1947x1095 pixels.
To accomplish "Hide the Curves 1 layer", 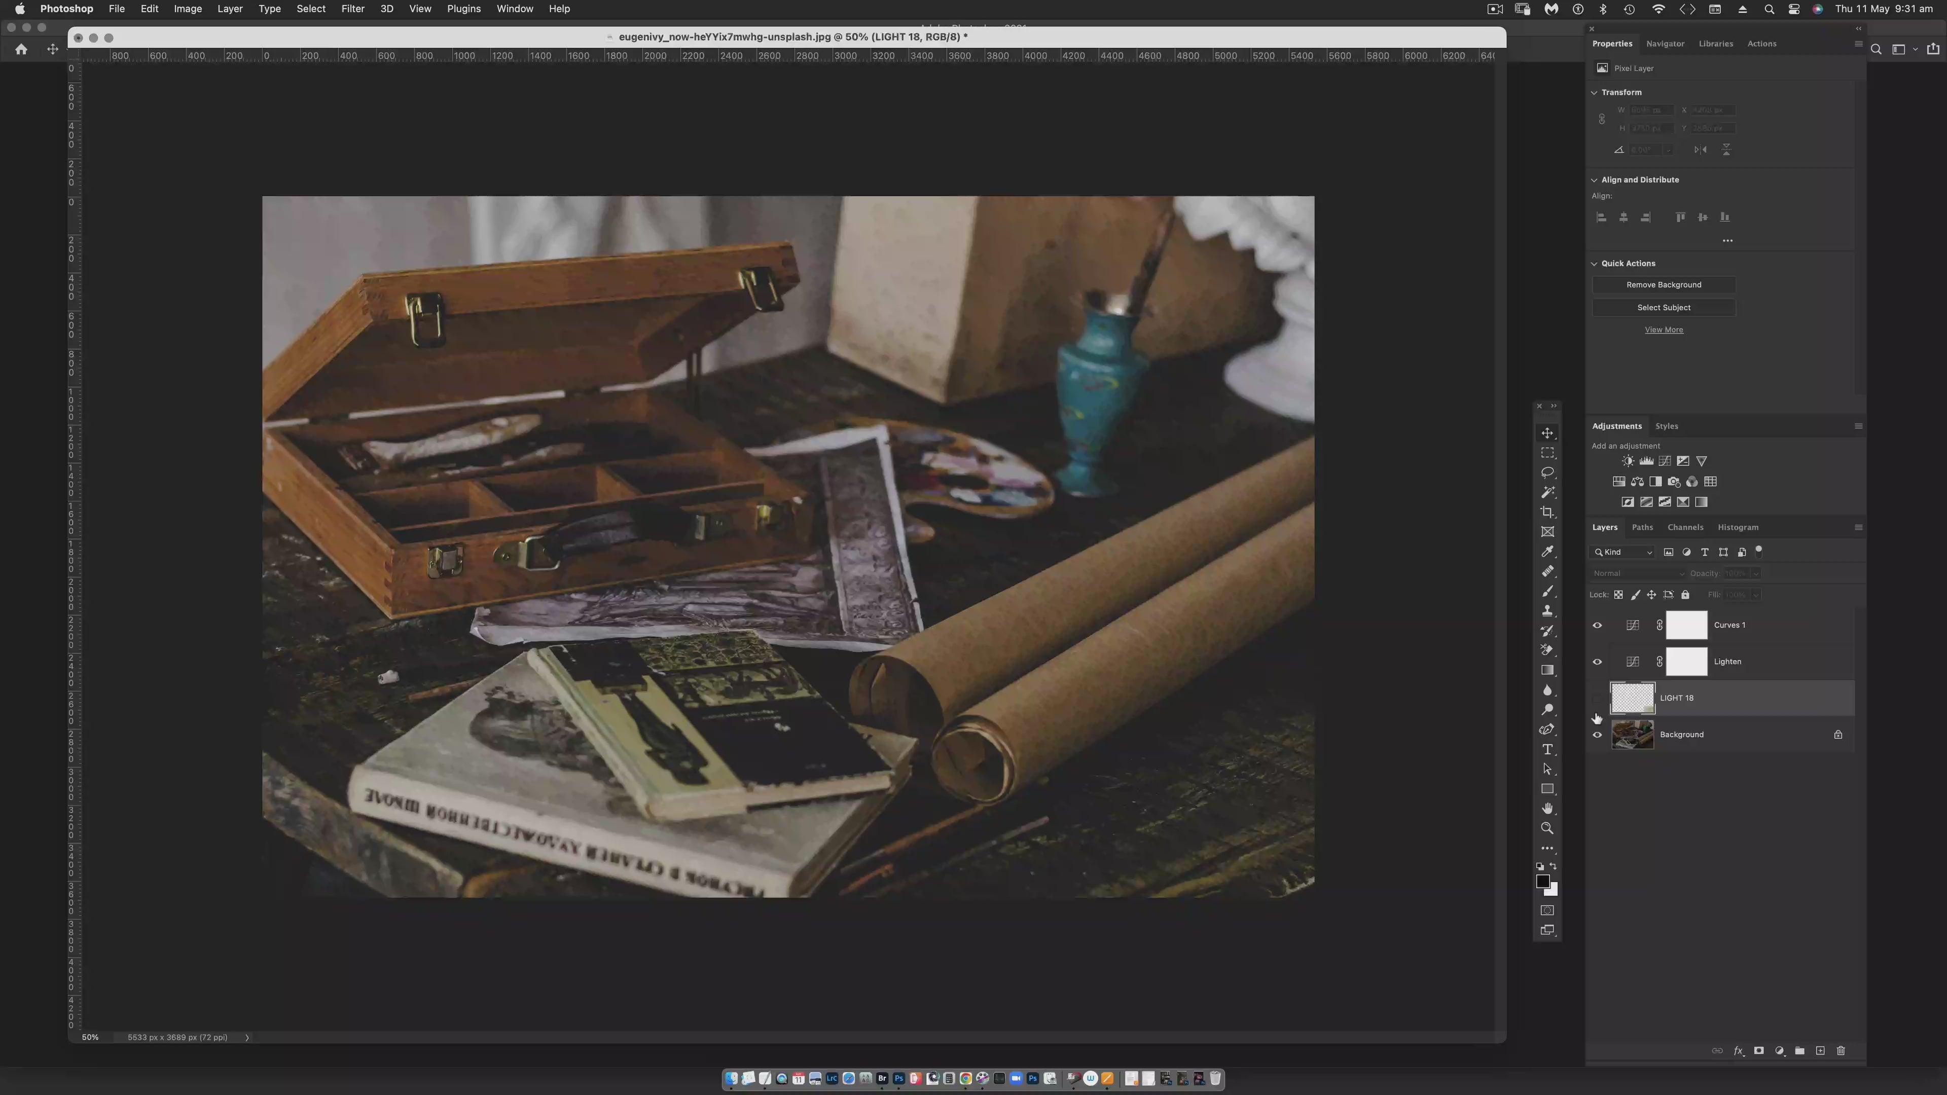I will tap(1597, 626).
